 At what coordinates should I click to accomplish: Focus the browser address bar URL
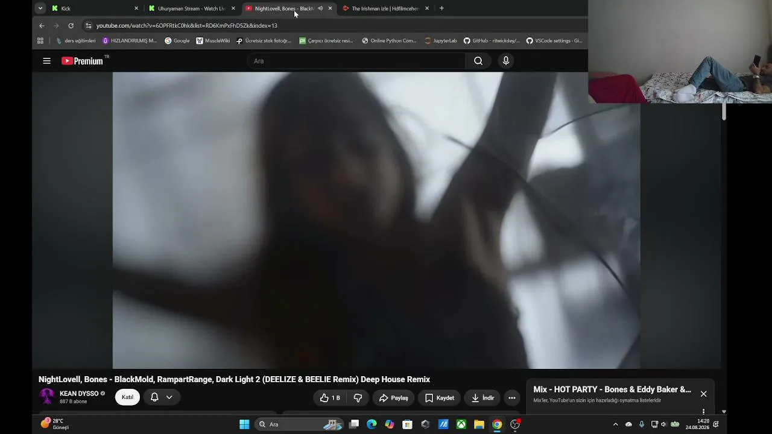(187, 26)
